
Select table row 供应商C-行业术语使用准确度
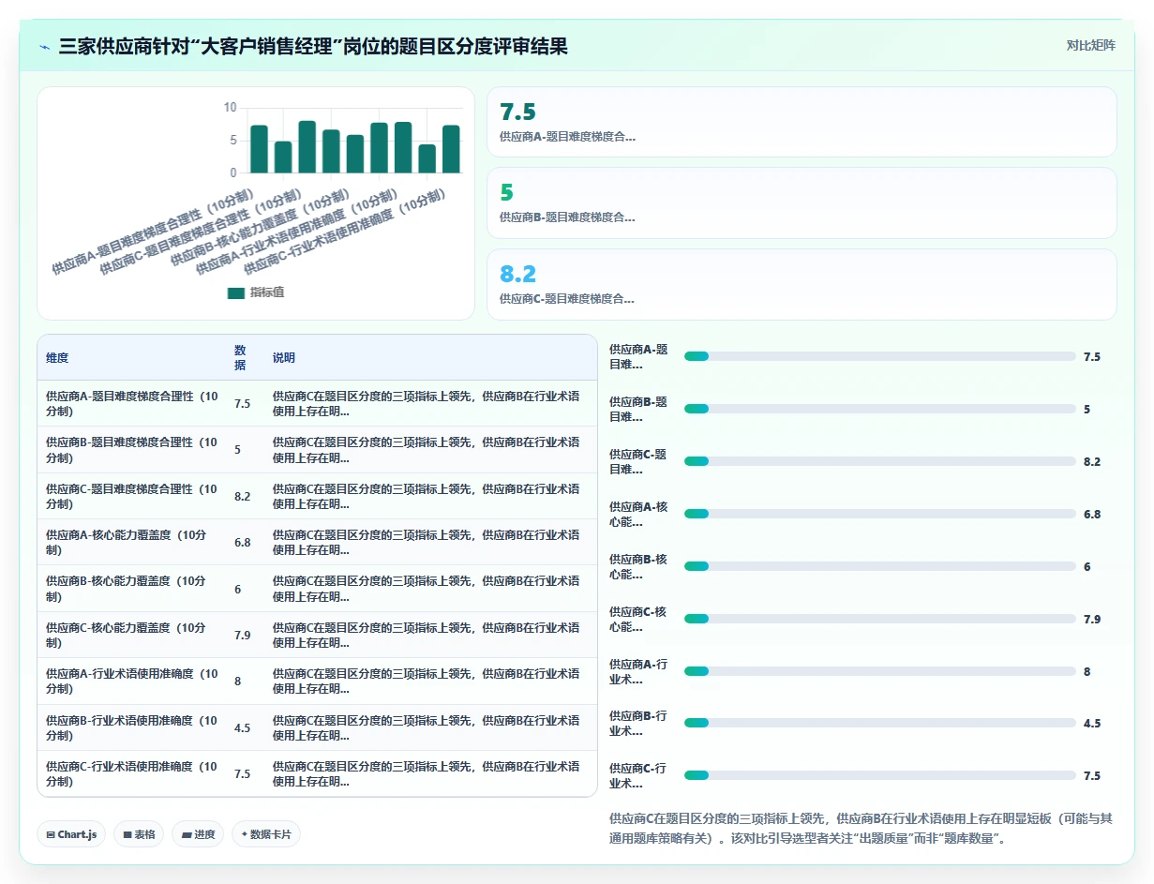click(317, 774)
